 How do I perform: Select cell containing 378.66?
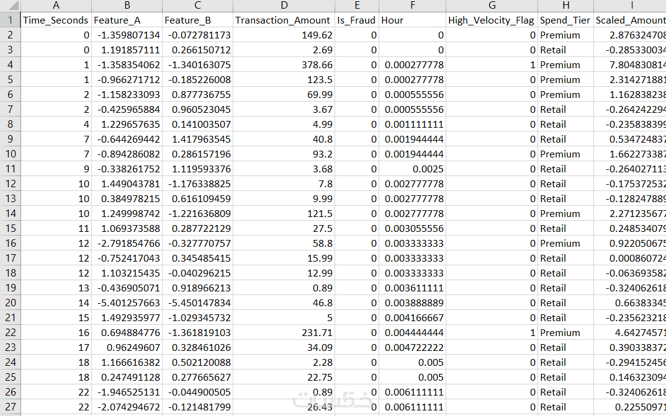click(x=284, y=65)
